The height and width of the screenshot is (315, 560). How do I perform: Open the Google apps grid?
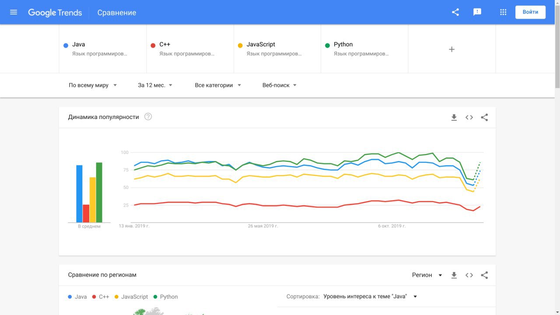pos(503,12)
